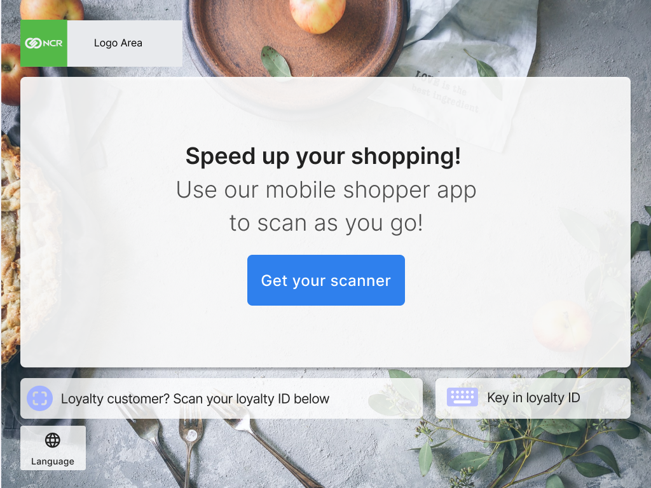Click the globe icon
The image size is (651, 488).
[x=53, y=440]
